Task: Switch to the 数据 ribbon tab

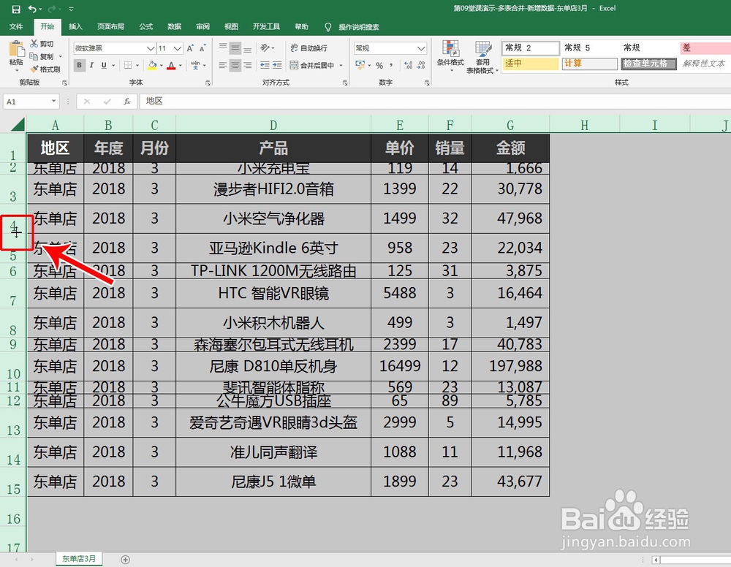Action: click(x=175, y=26)
